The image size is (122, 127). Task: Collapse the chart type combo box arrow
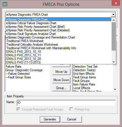113,15
